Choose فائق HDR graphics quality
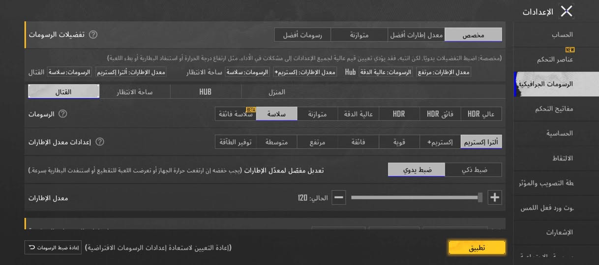 (440, 114)
